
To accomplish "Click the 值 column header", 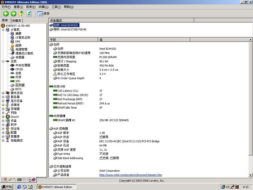I will pyautogui.click(x=144, y=40).
